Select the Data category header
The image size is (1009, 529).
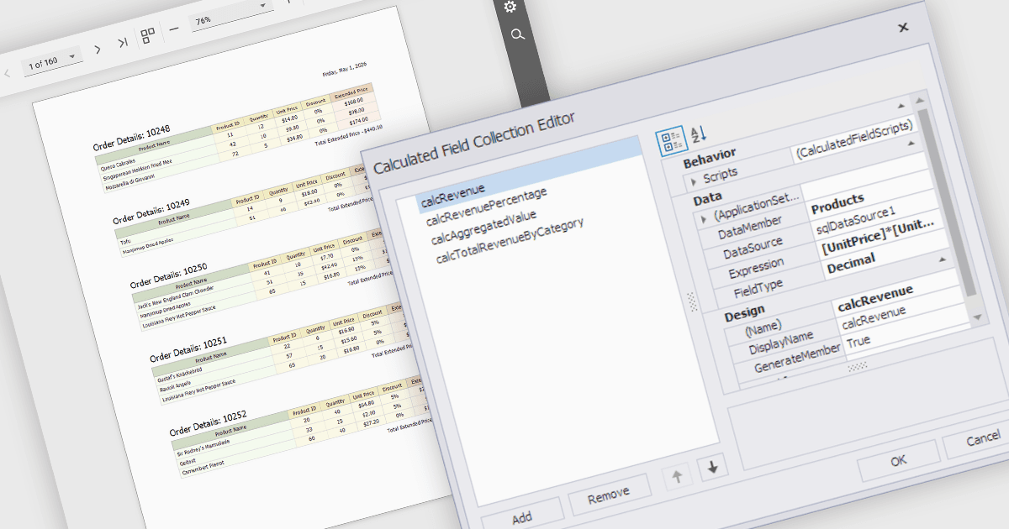707,200
